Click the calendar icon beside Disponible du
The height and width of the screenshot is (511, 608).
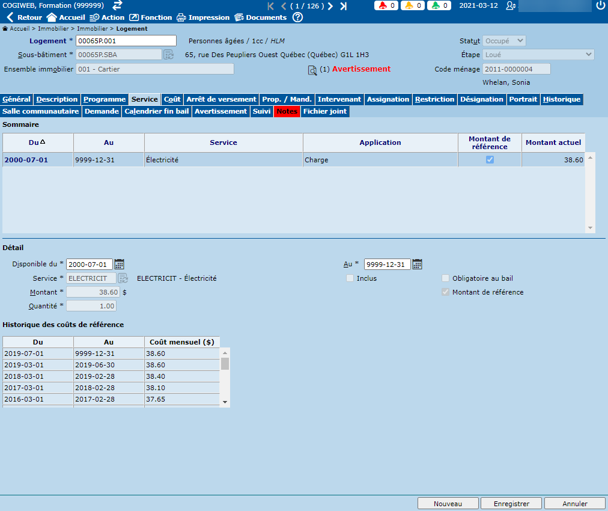point(120,264)
